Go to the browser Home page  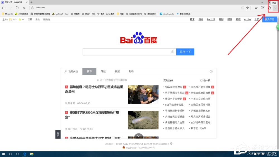24,8
